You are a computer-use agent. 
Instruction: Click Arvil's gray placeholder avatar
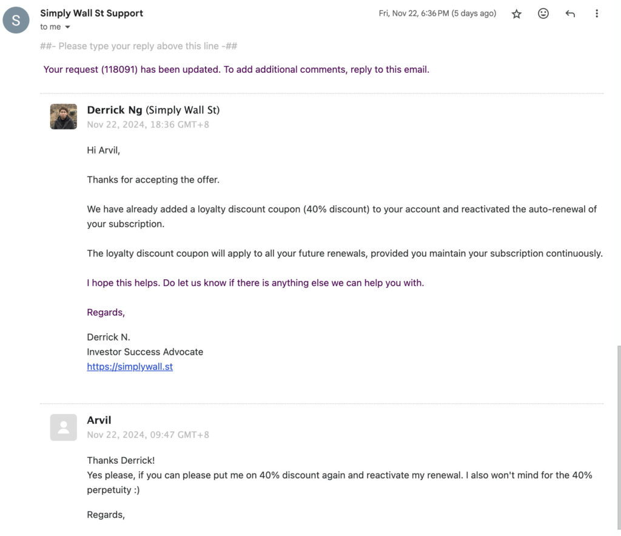(64, 427)
